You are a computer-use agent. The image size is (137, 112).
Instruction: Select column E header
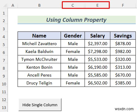97,5
